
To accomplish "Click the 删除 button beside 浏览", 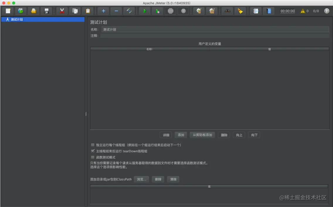I will pyautogui.click(x=158, y=179).
